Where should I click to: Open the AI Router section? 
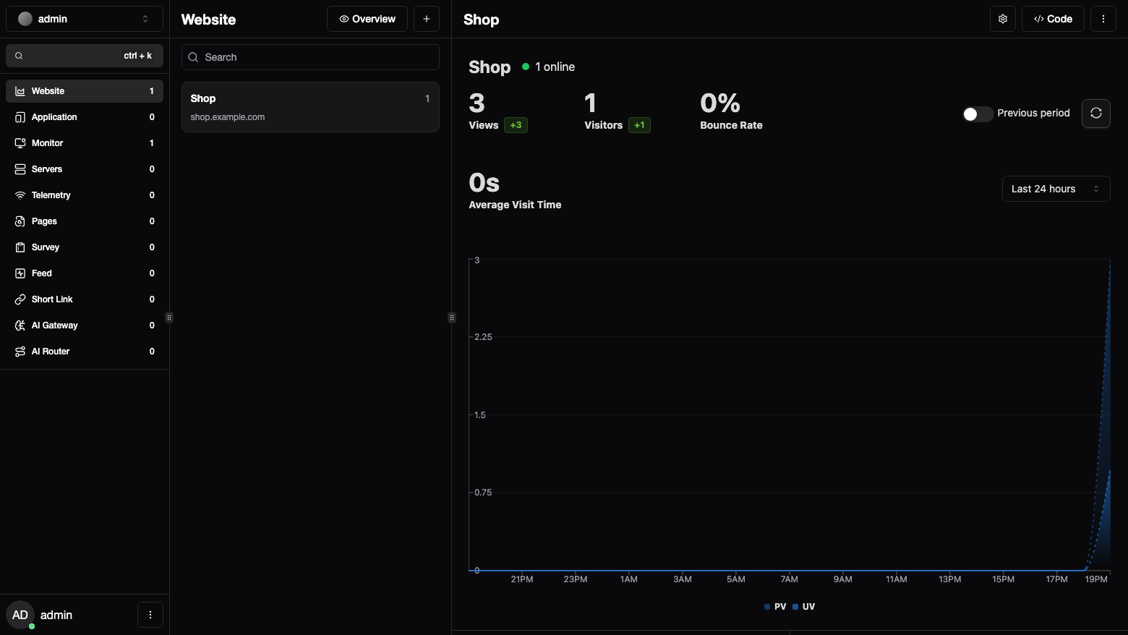pos(85,351)
